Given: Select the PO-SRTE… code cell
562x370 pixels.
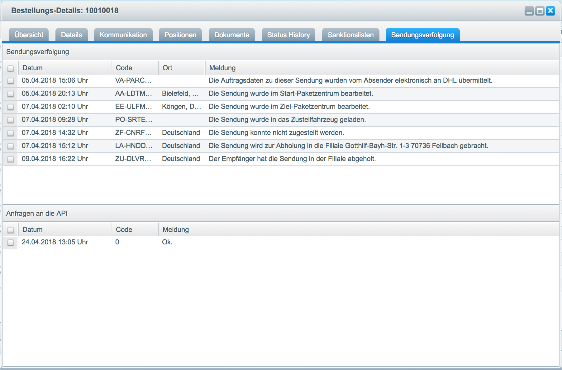Looking at the screenshot, I should [134, 120].
